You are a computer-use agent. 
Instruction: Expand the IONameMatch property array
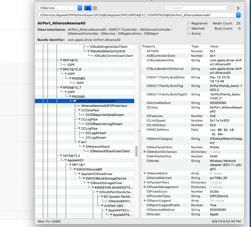pyautogui.click(x=145, y=173)
